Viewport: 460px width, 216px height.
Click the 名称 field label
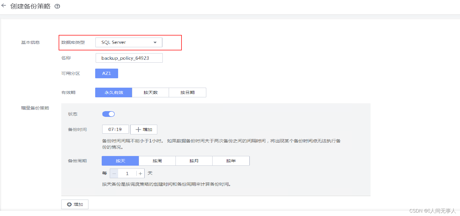coord(66,58)
